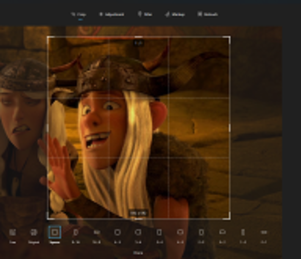Click the crop frame's right edge handle

230,128
